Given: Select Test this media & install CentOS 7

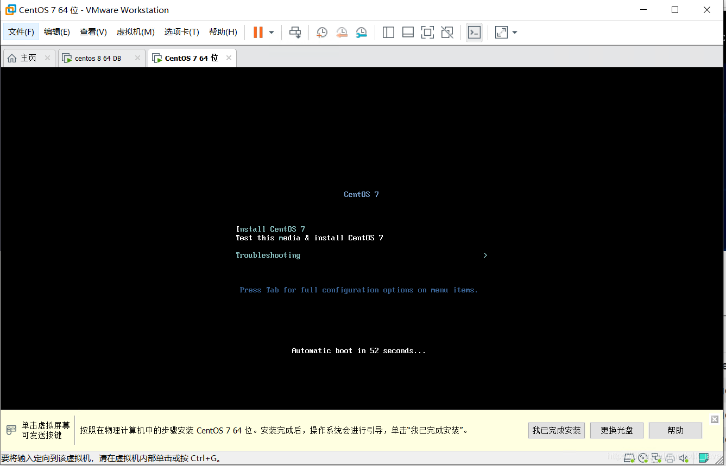Looking at the screenshot, I should pyautogui.click(x=310, y=238).
